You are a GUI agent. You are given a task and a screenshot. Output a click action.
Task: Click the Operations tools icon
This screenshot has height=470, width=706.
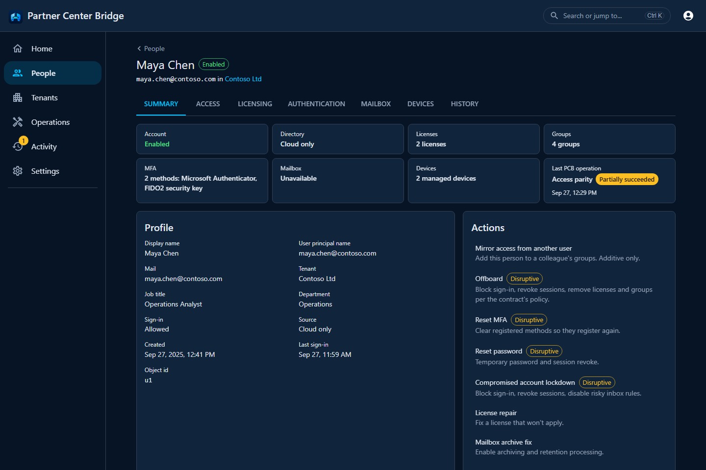click(18, 122)
